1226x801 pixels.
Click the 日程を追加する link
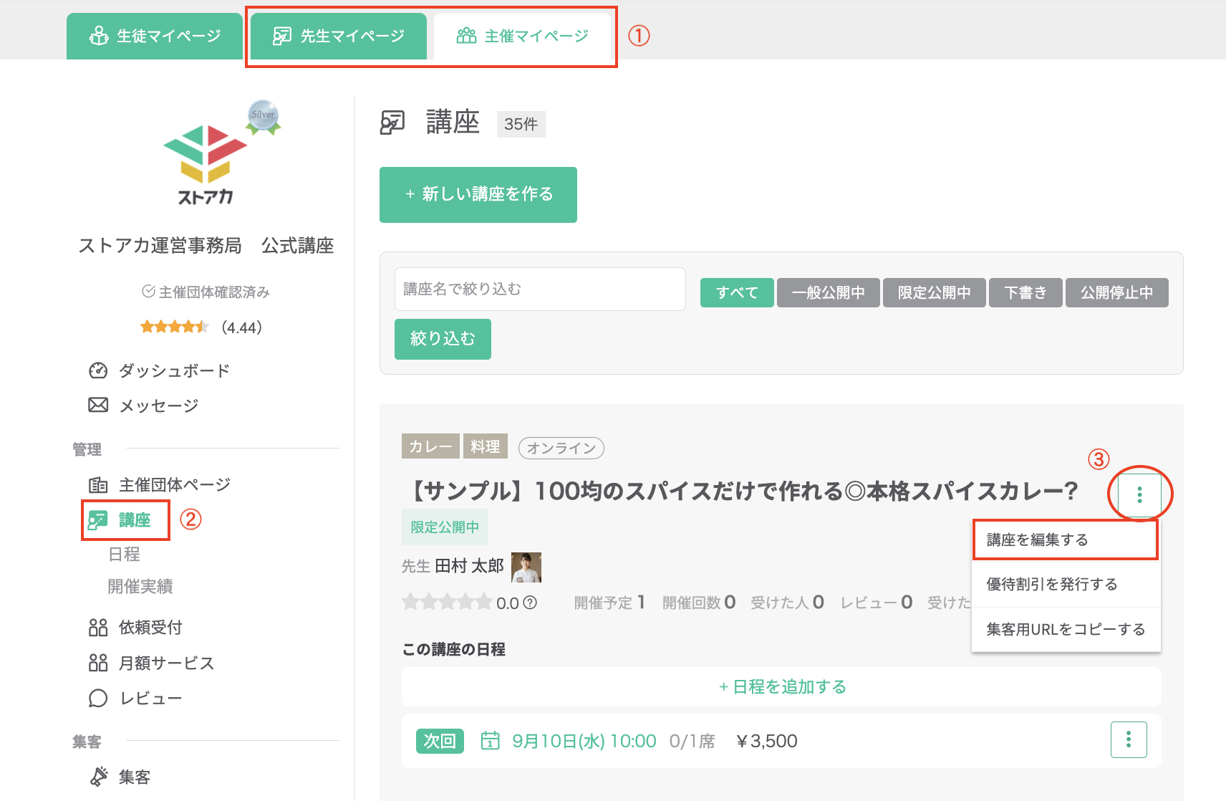point(782,686)
